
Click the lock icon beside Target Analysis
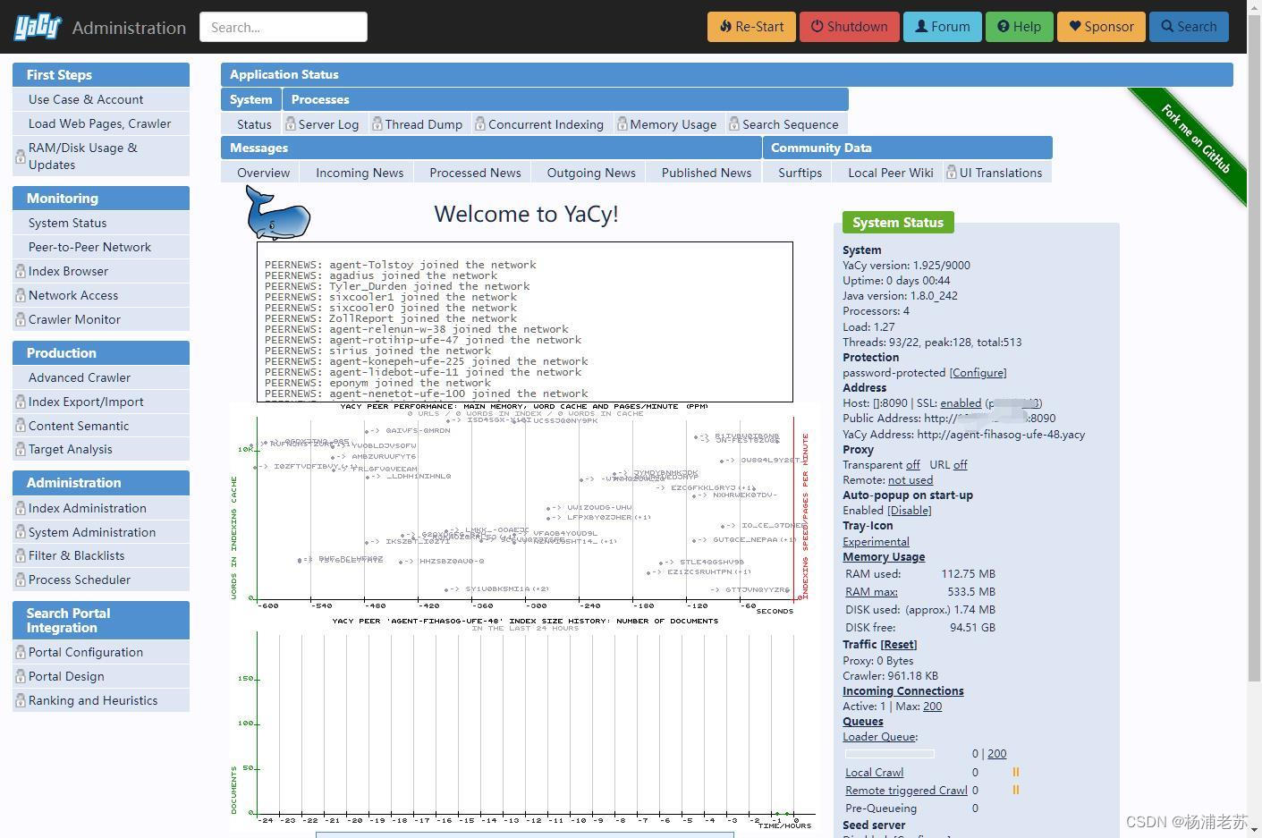20,449
